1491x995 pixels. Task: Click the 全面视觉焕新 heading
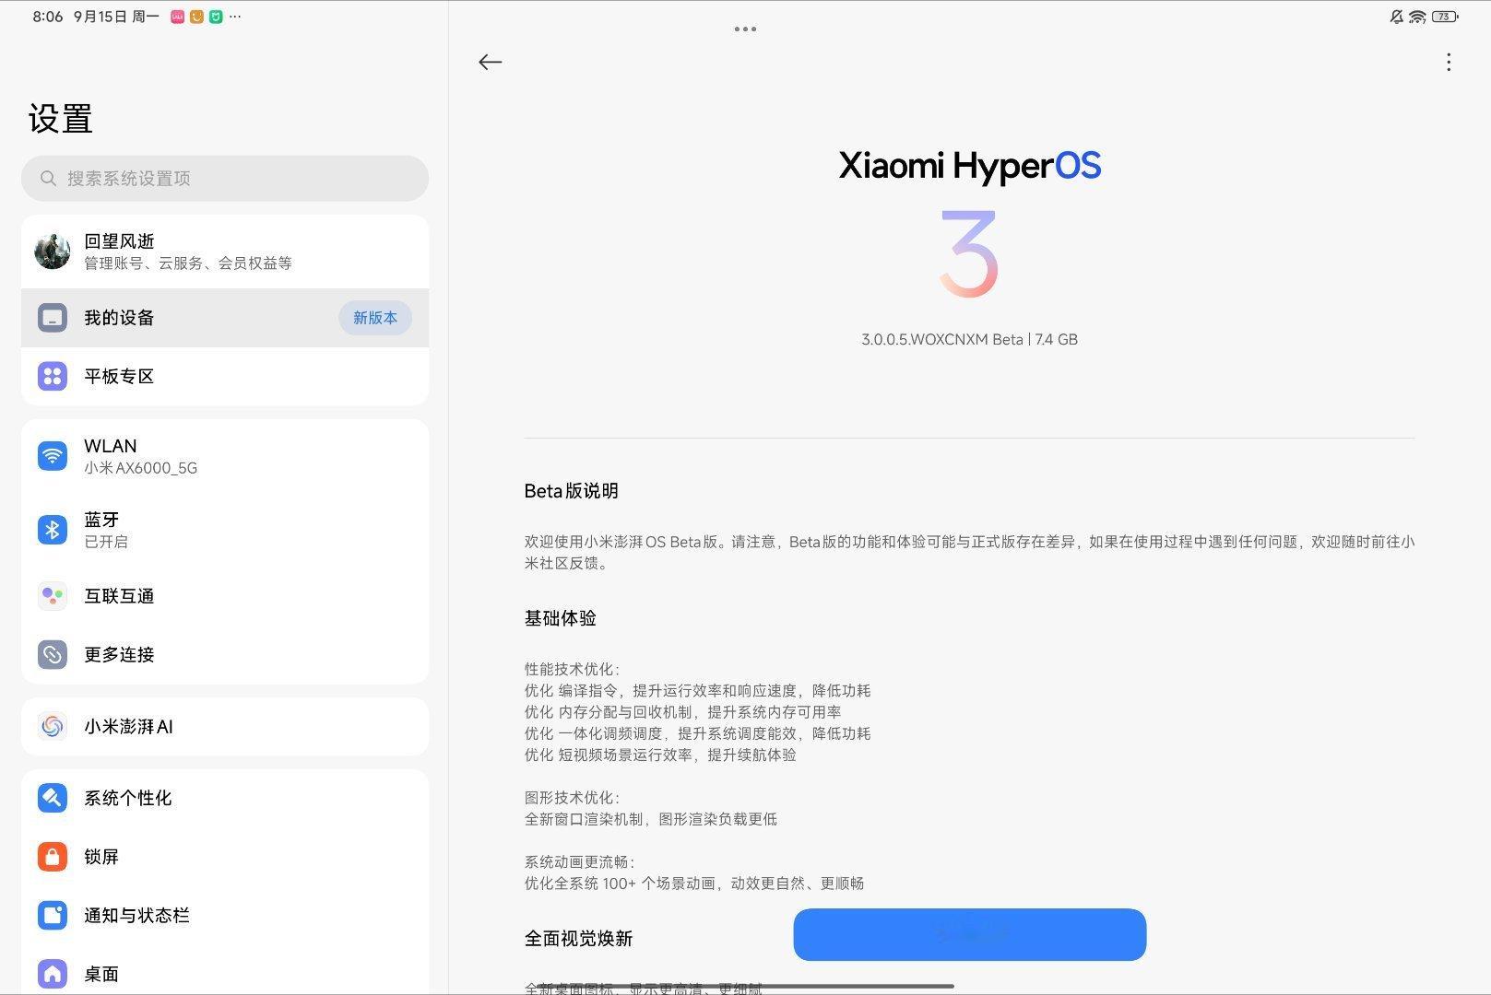pos(578,939)
